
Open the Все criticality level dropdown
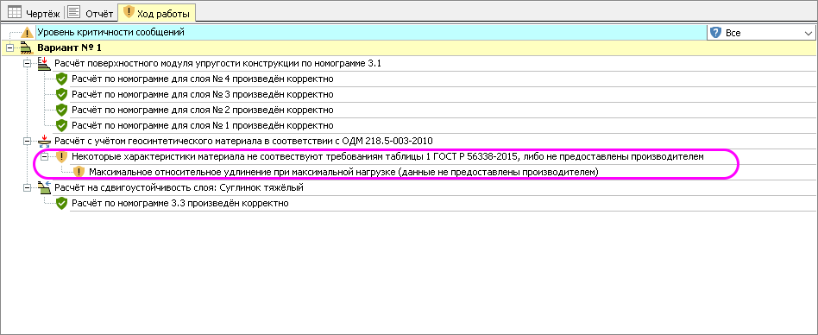click(760, 33)
